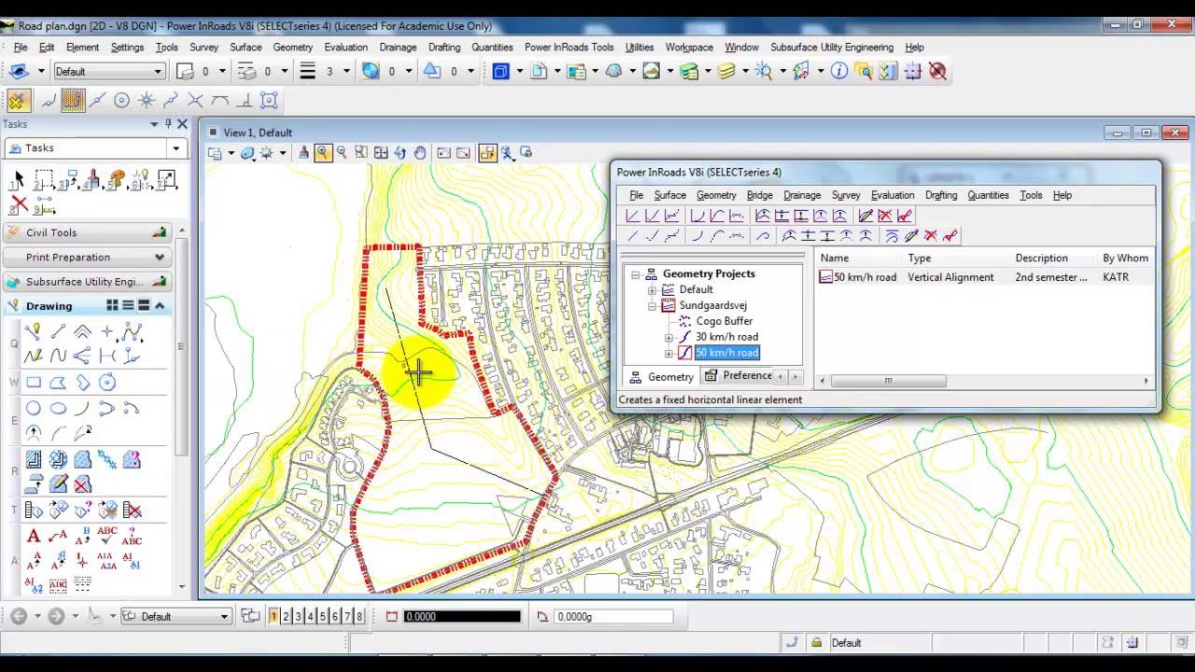
Task: Click the Tangent snap mode icon
Action: pyautogui.click(x=220, y=100)
